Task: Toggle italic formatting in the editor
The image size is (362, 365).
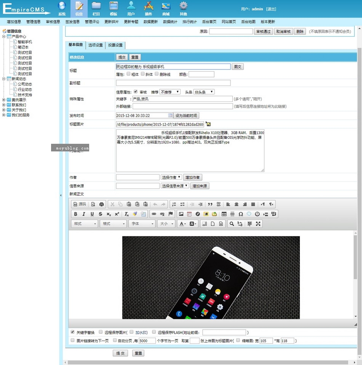Action: point(84,214)
